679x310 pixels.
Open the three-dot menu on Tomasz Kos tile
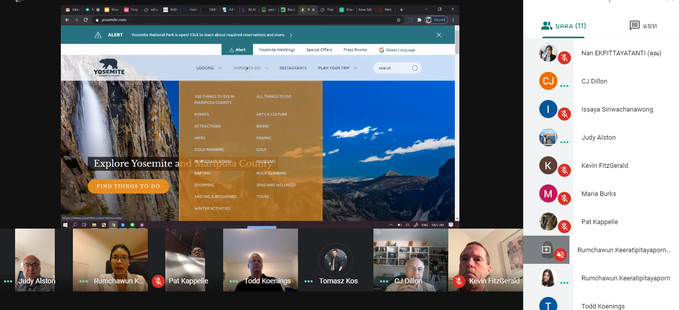pos(309,281)
